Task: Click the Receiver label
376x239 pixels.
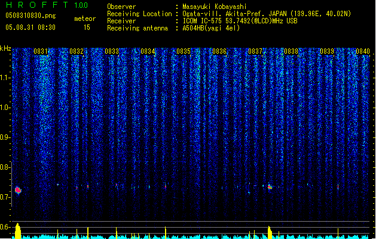Action: pos(121,21)
